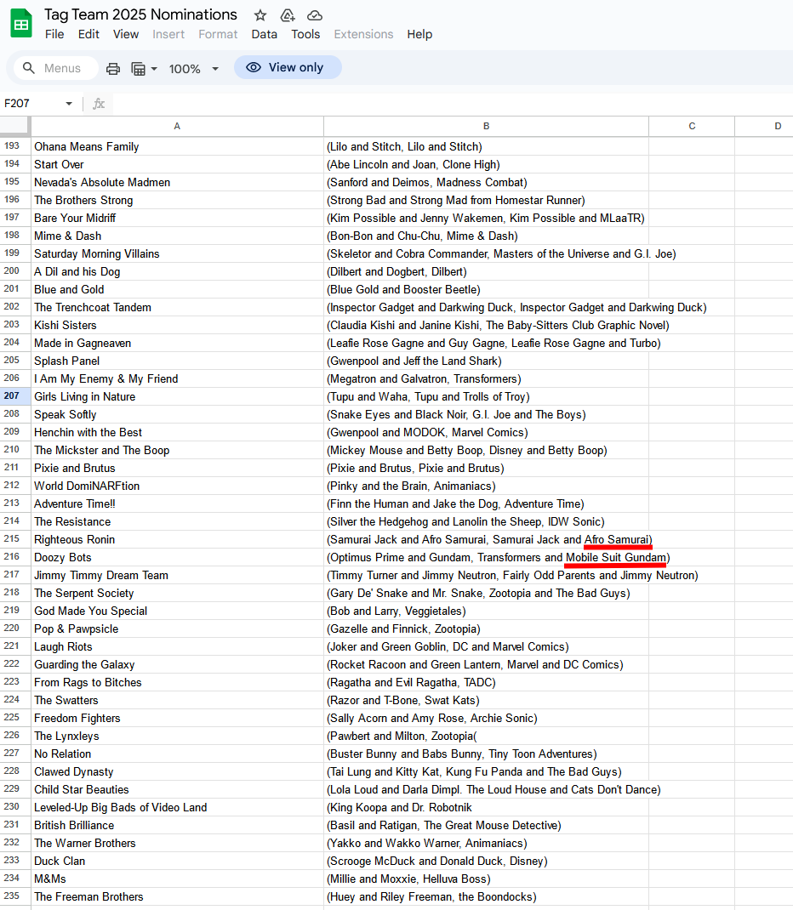Open the 100% zoom dropdown

click(x=194, y=68)
